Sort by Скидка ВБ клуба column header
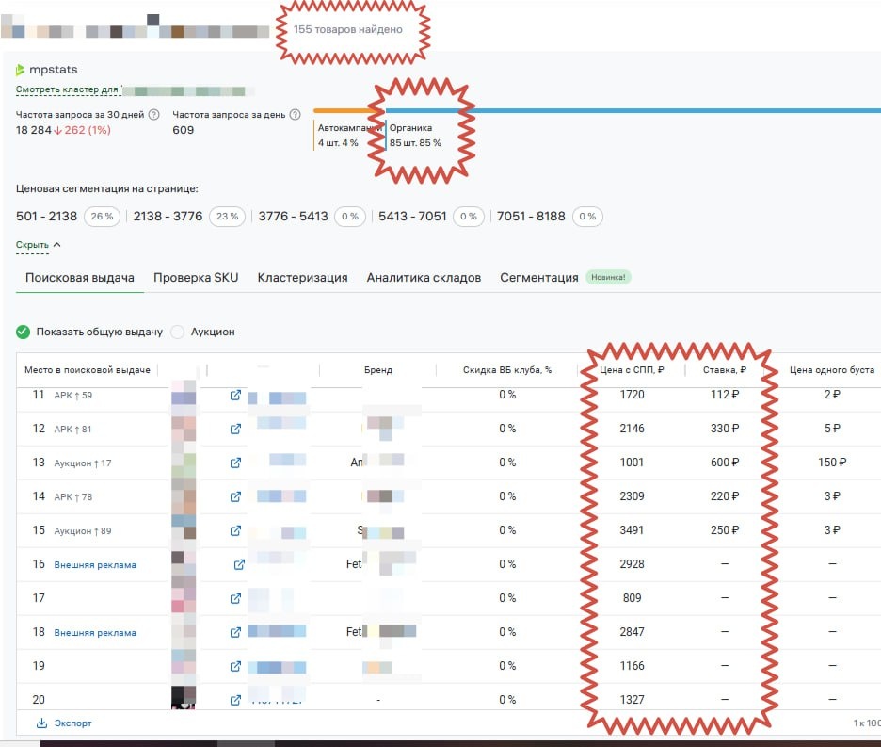Viewport: 881px width, 747px height. click(x=507, y=370)
